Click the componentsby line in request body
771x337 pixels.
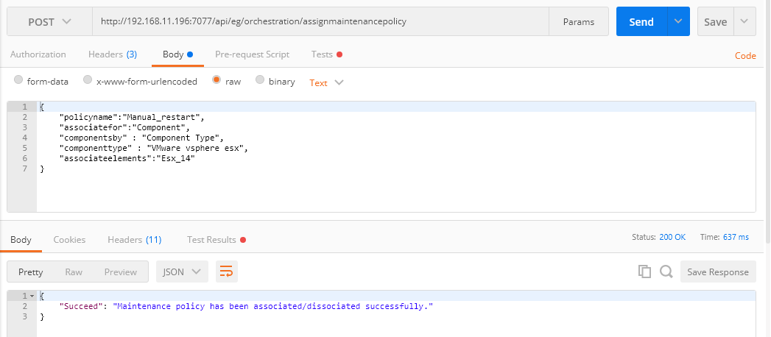point(141,138)
